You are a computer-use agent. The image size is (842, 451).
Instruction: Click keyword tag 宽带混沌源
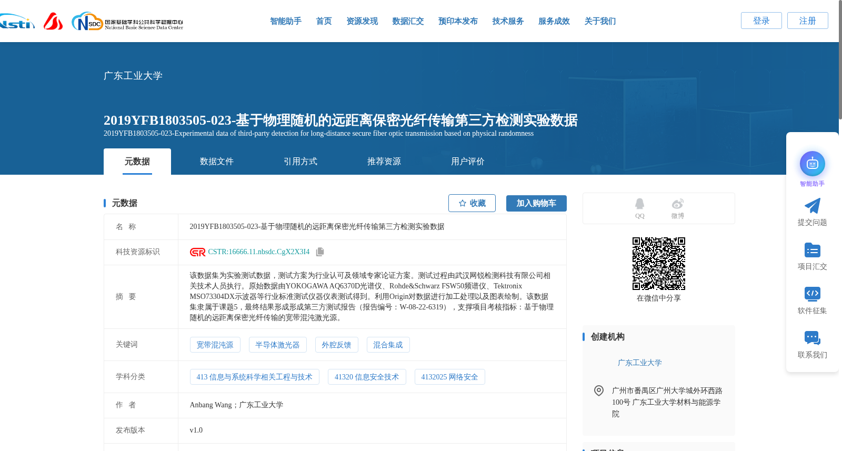(215, 345)
